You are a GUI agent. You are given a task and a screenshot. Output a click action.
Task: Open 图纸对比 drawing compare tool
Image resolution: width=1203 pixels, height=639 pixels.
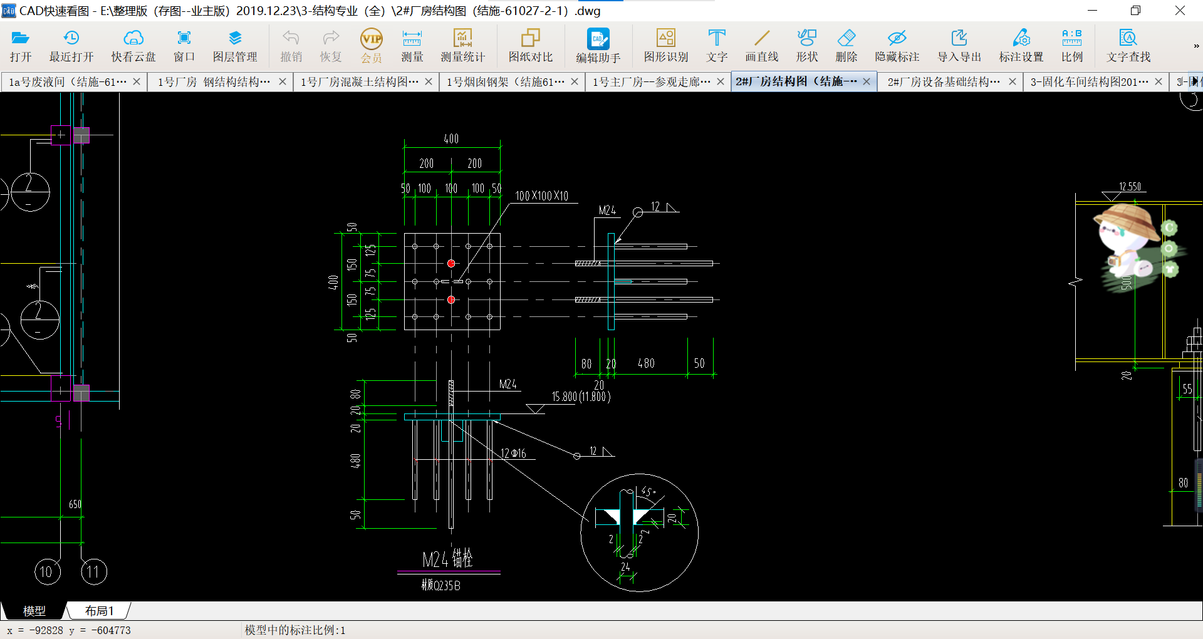click(x=531, y=46)
